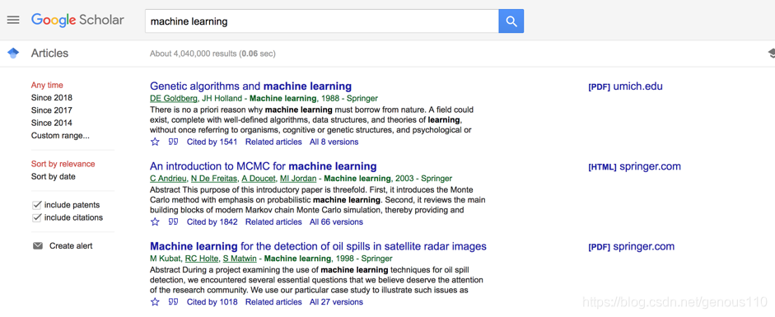Filter results Since 2018

[51, 98]
